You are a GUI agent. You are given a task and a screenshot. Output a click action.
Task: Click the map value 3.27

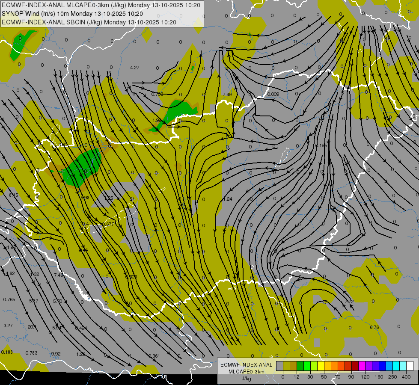pyautogui.click(x=8, y=326)
